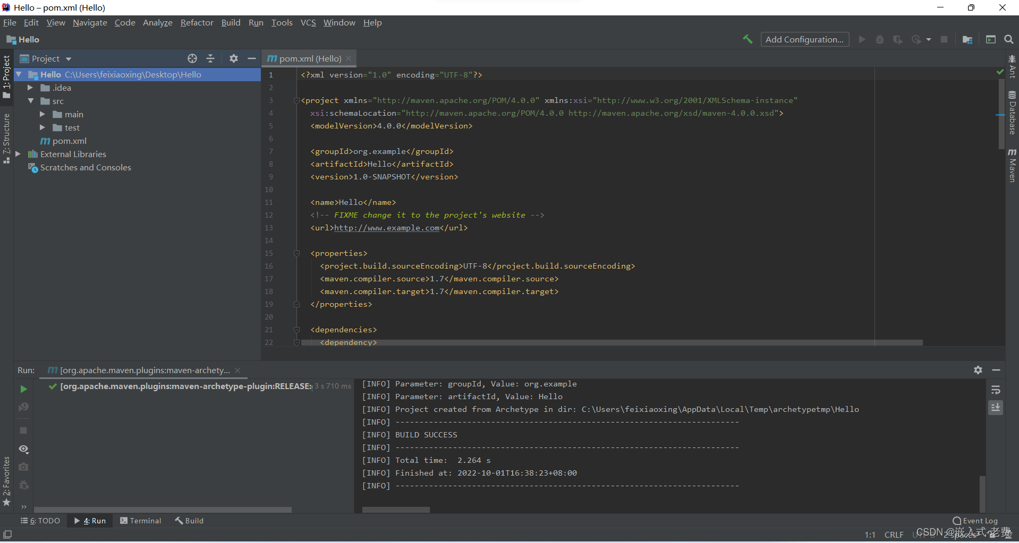Open the Database tool window
Screen dimensions: 1019x543
(1012, 113)
